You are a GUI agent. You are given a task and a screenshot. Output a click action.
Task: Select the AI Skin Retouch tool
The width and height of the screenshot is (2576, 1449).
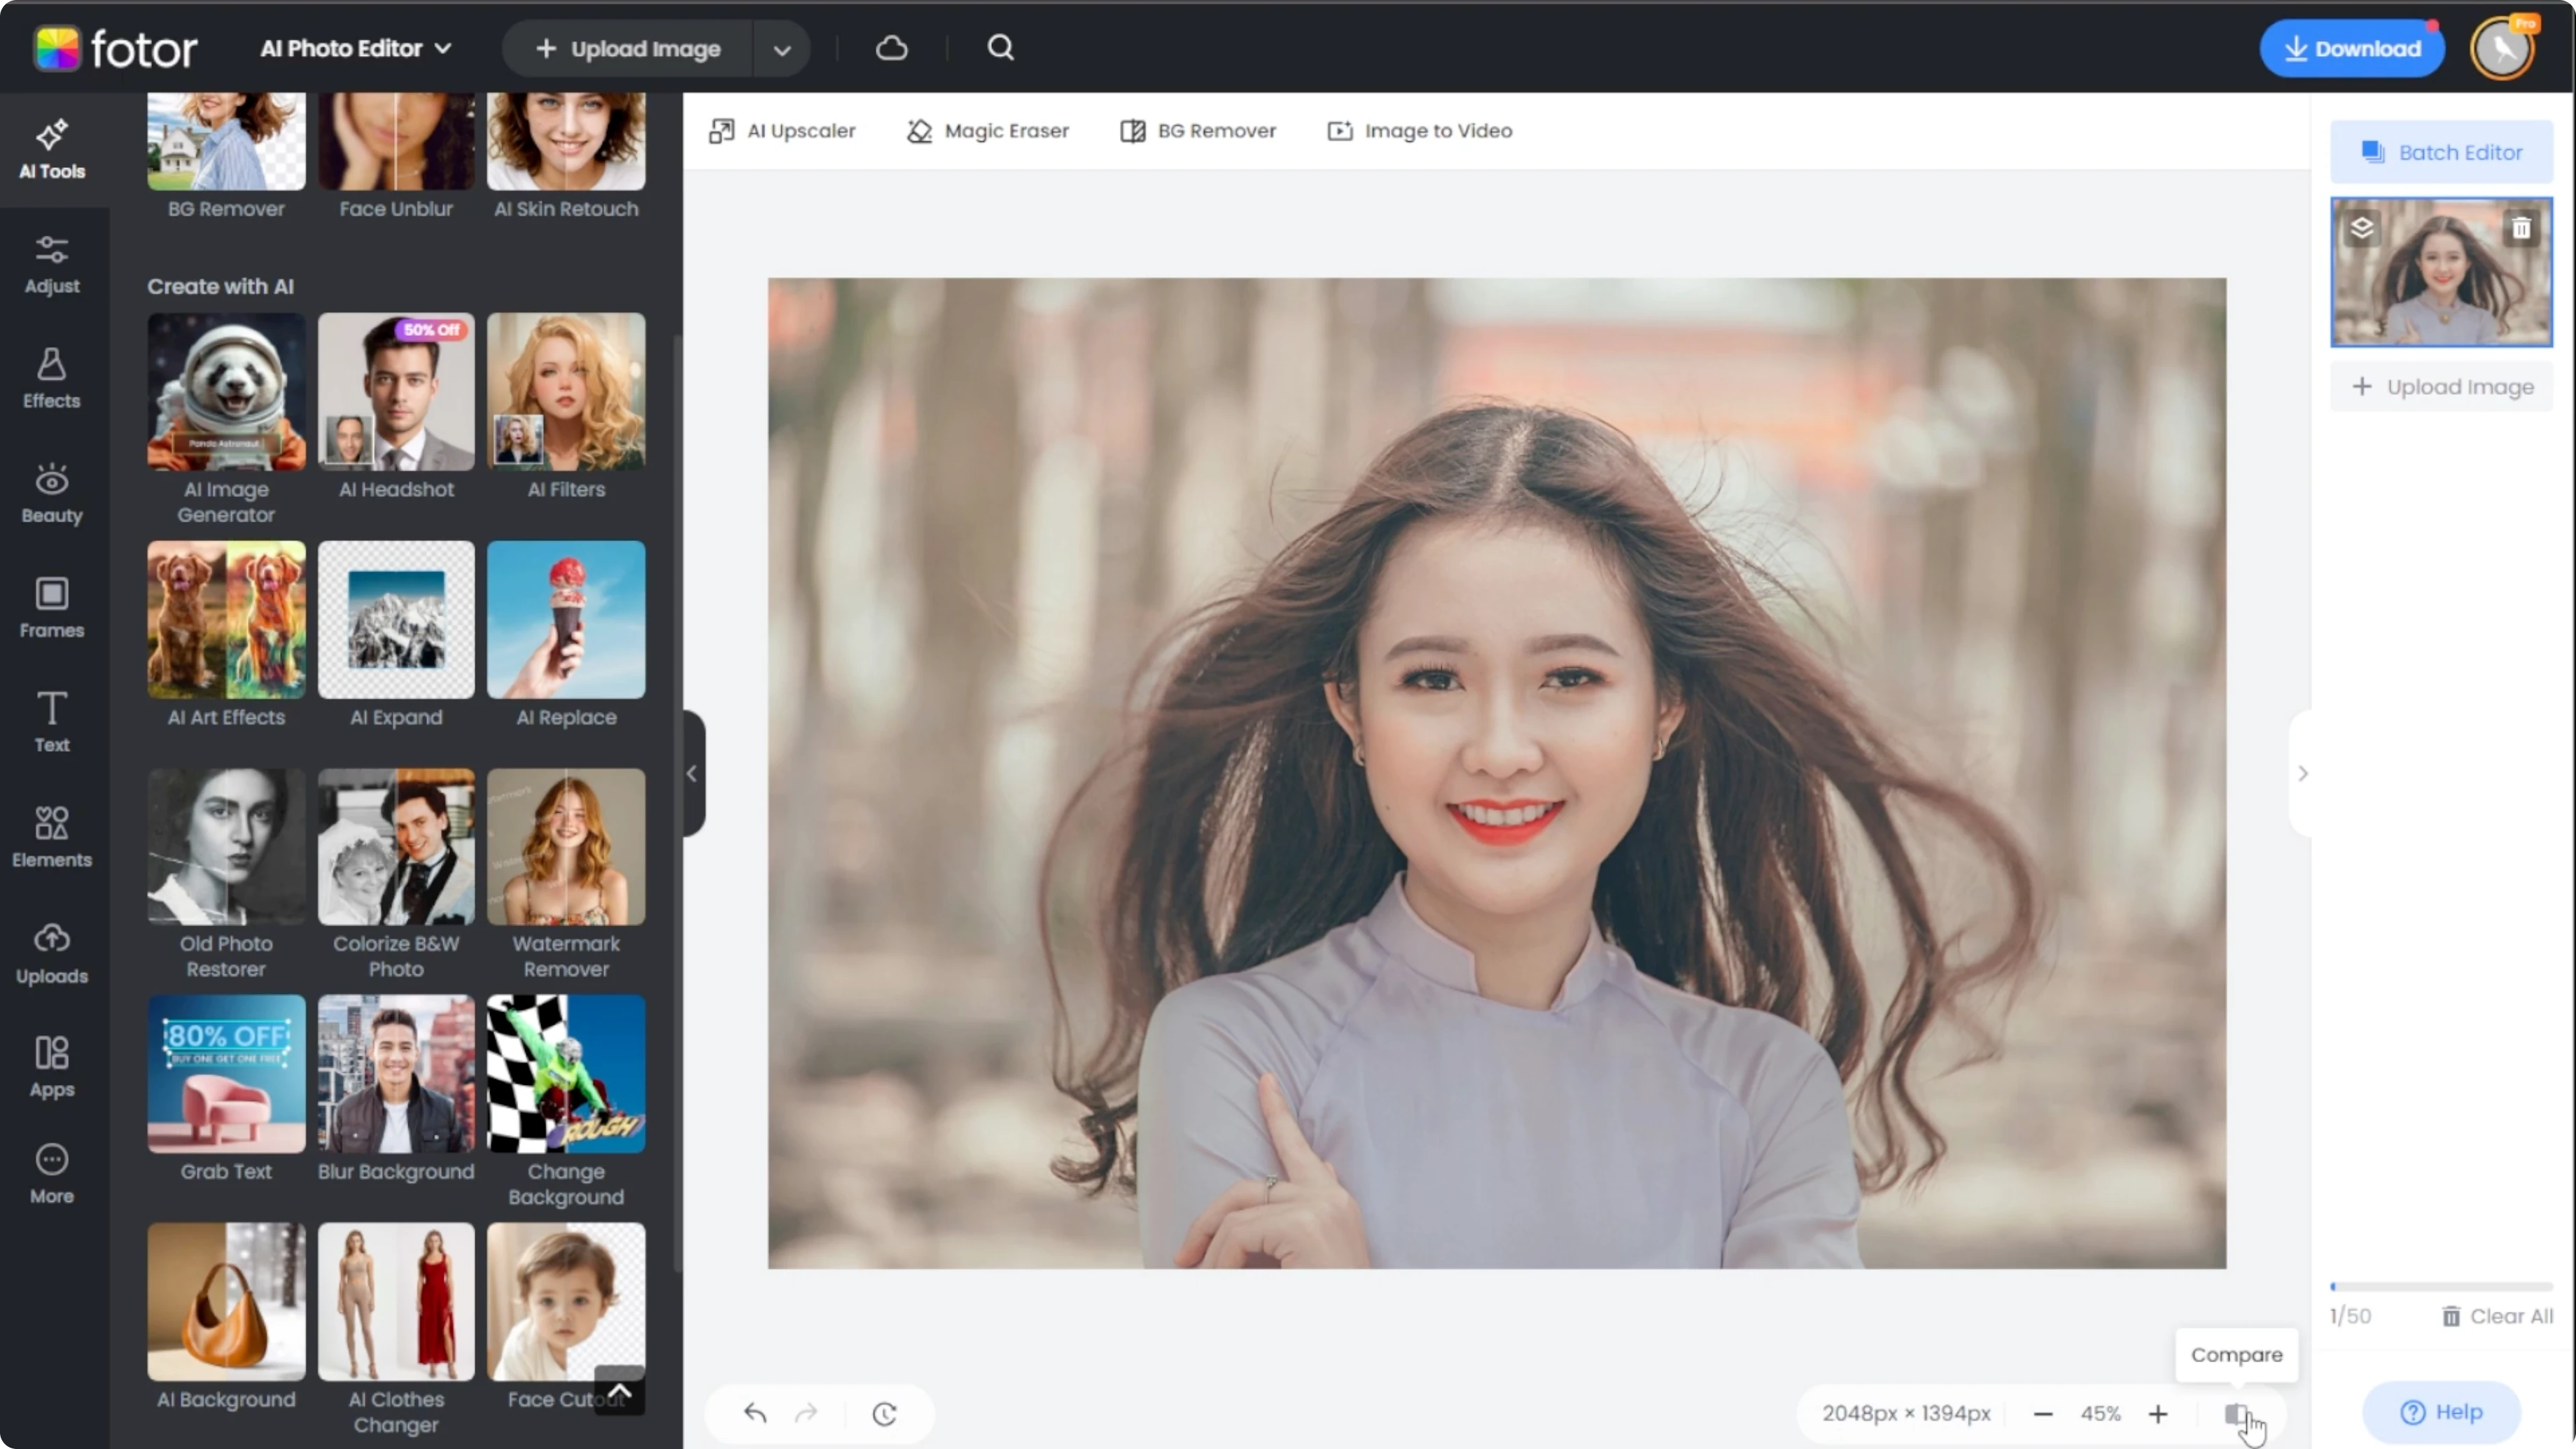[566, 142]
